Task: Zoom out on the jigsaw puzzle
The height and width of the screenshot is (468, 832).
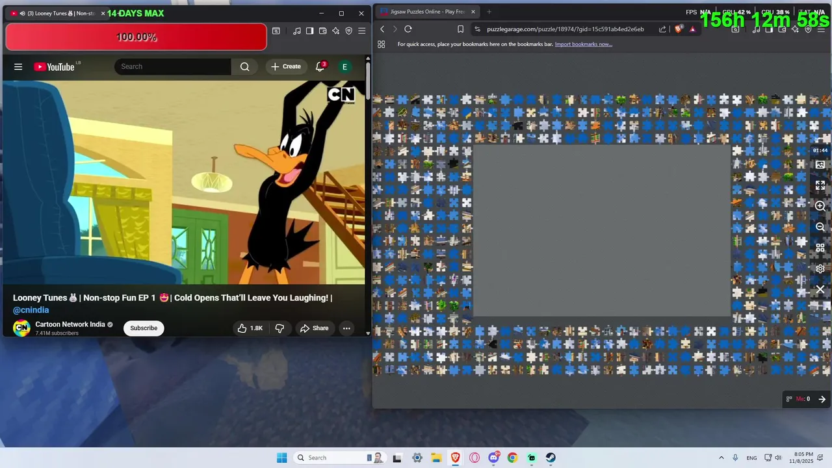Action: (x=820, y=227)
